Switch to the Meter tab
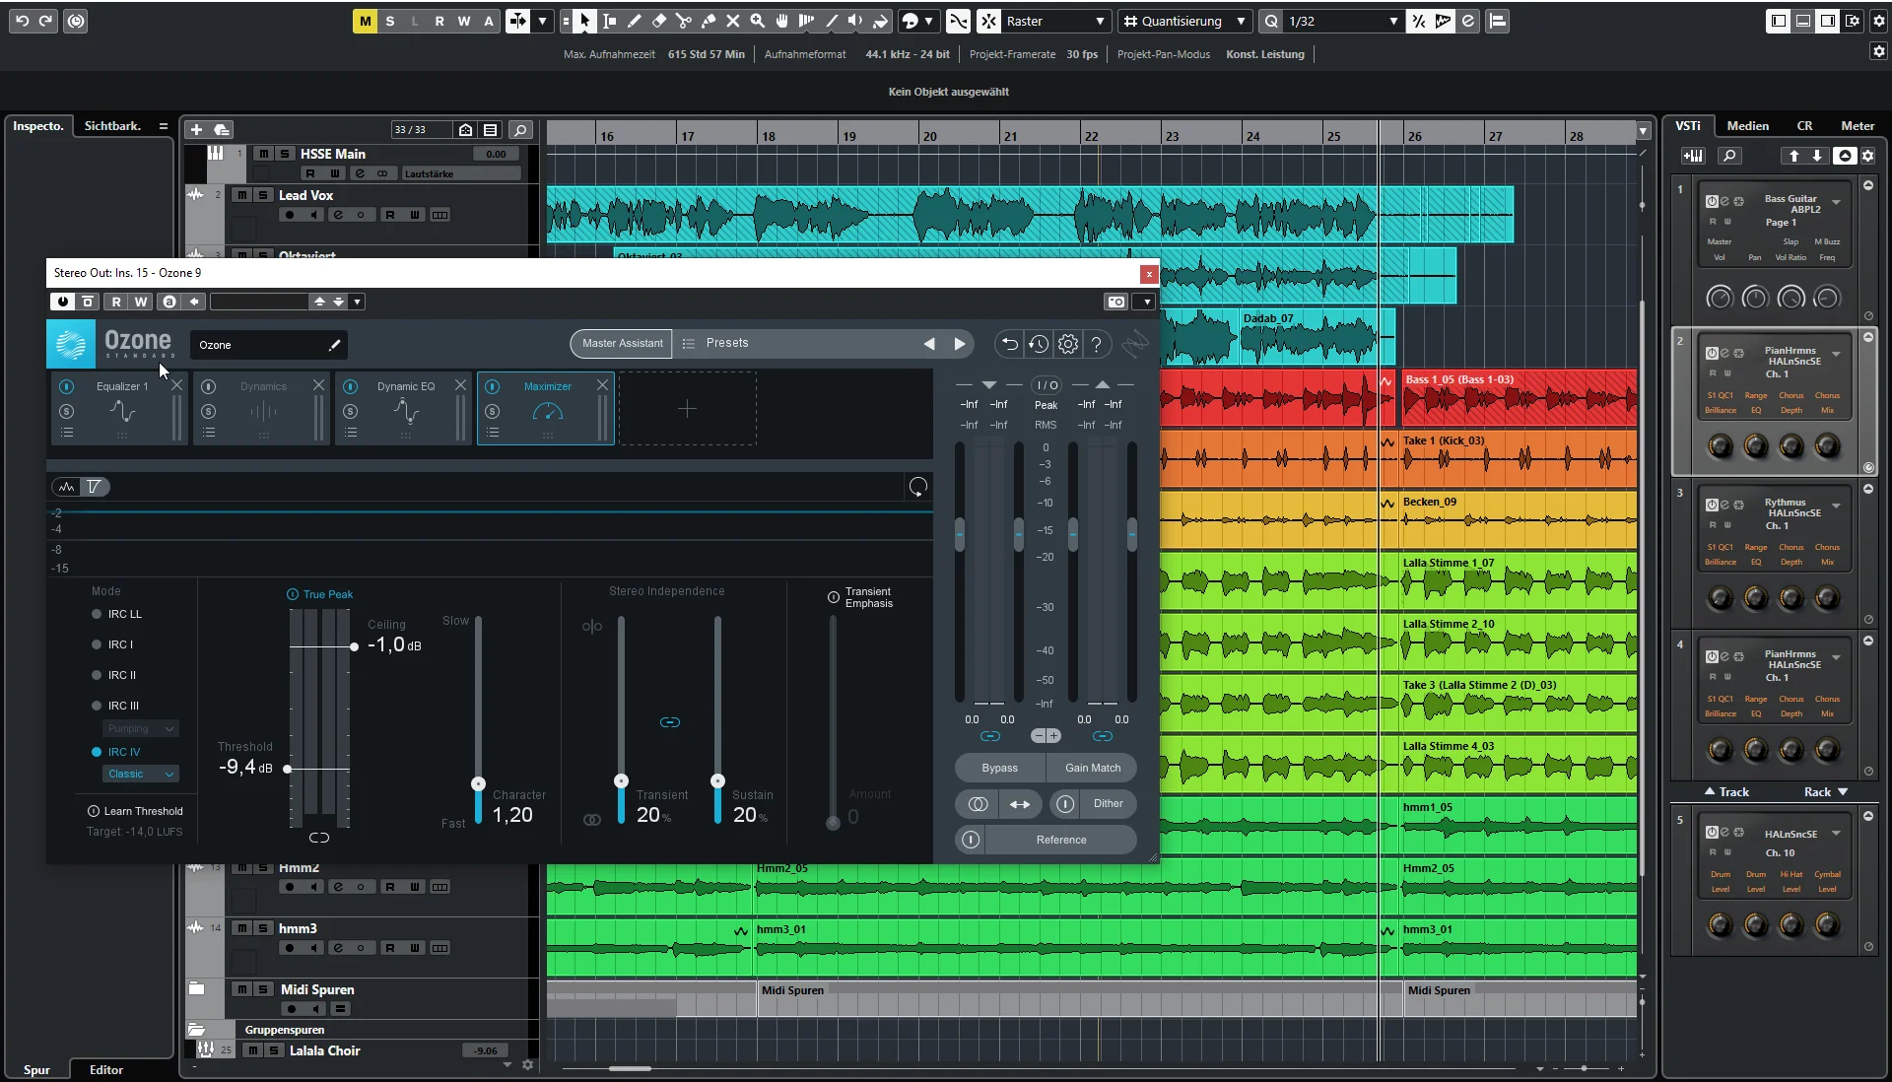 coord(1858,125)
